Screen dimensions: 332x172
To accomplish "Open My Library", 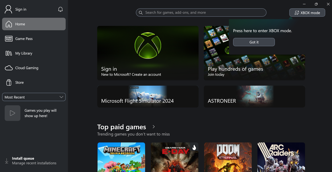I will (34, 53).
